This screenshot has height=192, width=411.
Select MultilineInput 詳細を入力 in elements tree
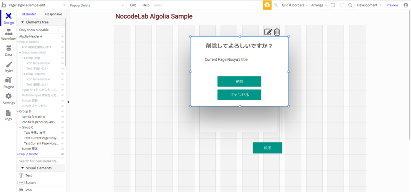[x=40, y=95]
